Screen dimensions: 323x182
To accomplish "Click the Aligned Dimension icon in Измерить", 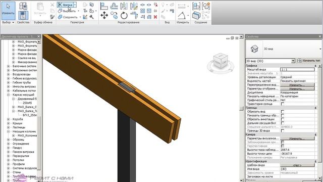I will (x=182, y=7).
